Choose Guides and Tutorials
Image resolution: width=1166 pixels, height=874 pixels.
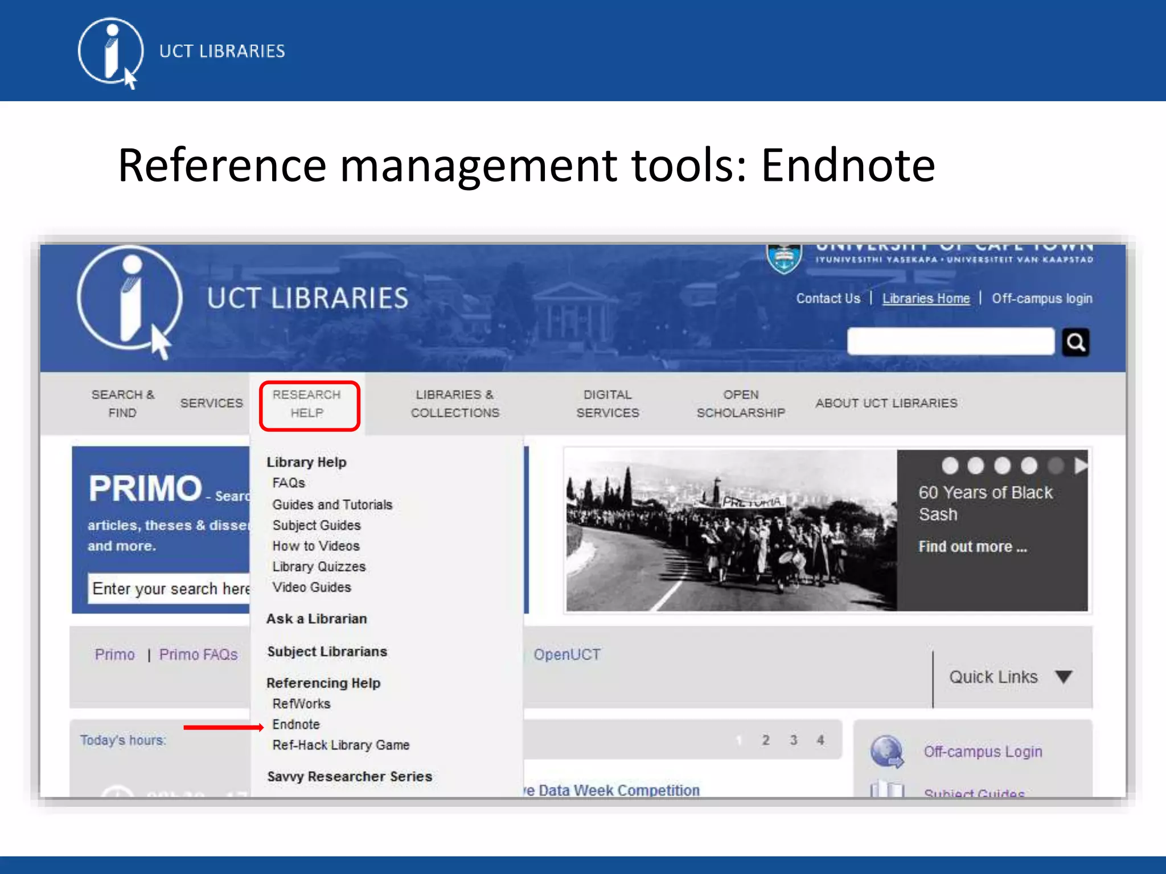coord(332,505)
